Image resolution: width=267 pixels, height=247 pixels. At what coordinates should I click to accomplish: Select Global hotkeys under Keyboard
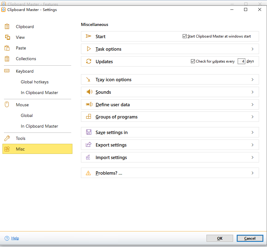pyautogui.click(x=35, y=82)
